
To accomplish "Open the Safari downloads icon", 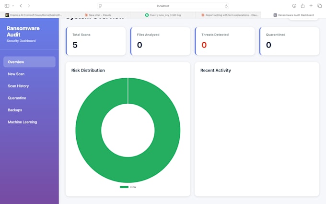I will [294, 6].
